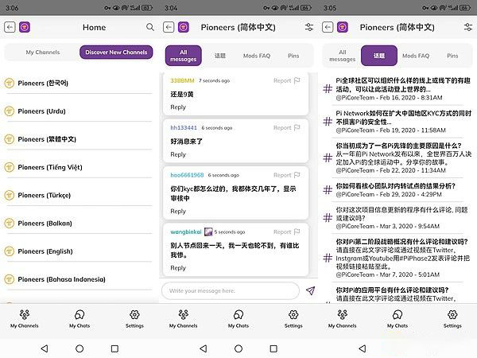The width and height of the screenshot is (477, 358).
Task: Reply to hoo6661968's message
Action: tap(178, 211)
